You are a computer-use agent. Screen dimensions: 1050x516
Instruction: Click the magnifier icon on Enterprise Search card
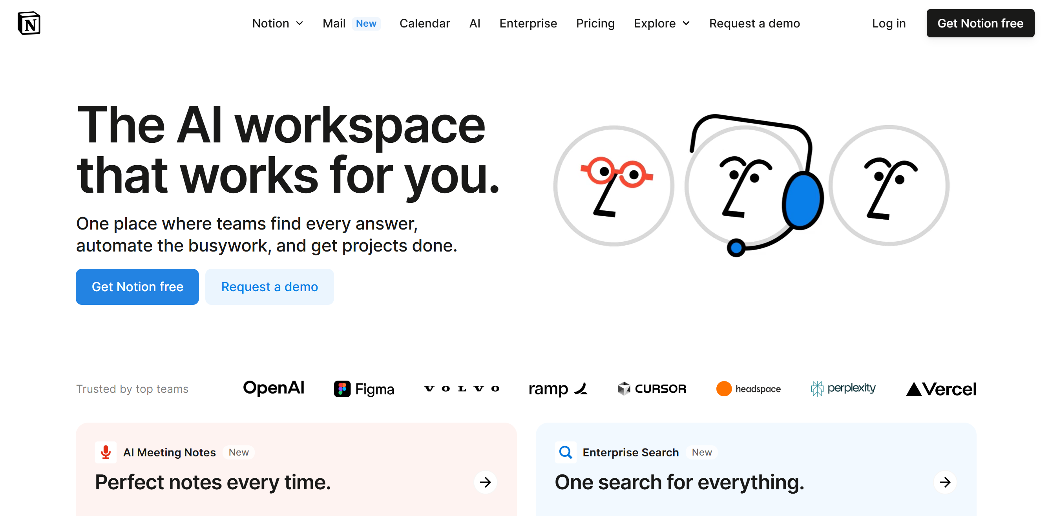point(565,452)
